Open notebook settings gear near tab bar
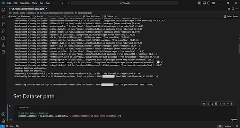 click(229, 9)
